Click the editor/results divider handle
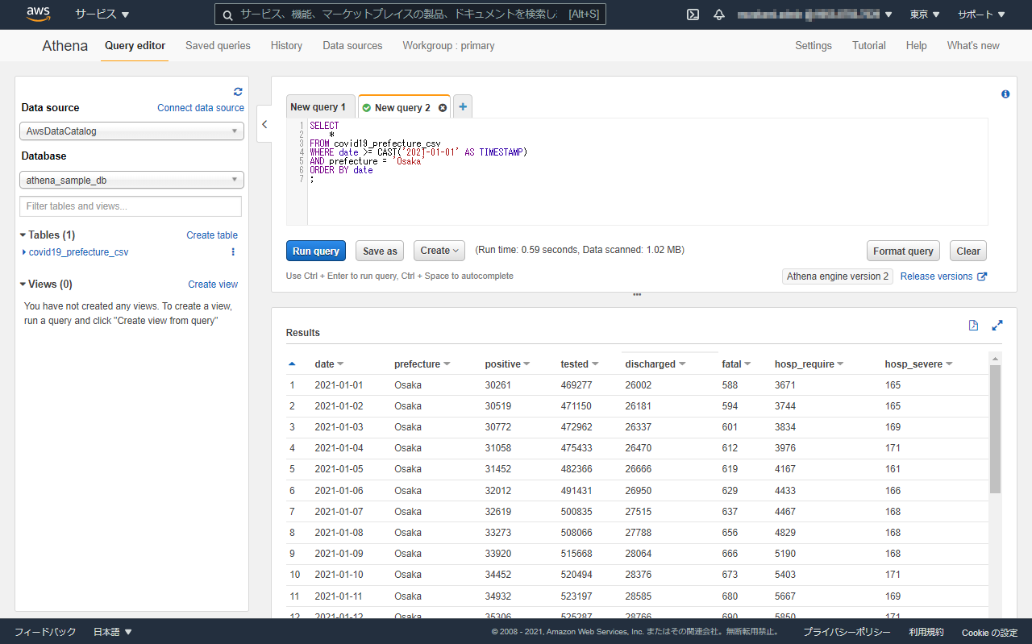 (637, 294)
